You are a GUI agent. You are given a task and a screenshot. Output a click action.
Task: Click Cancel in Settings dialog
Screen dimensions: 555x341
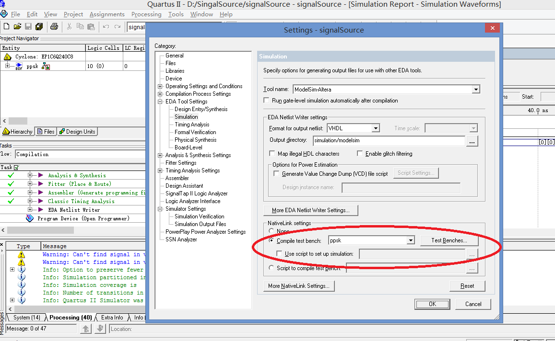click(473, 304)
